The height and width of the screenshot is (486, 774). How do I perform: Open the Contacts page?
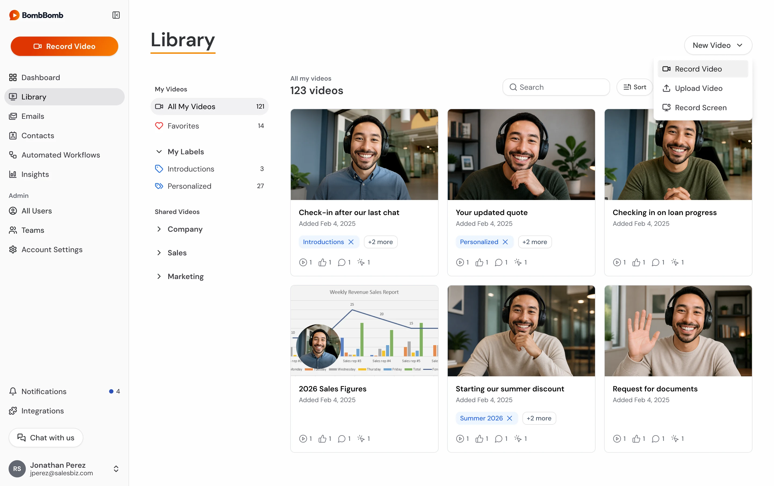click(x=64, y=136)
